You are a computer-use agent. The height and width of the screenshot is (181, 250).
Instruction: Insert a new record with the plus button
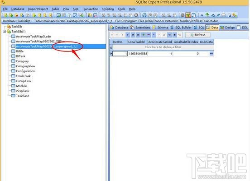pyautogui.click(x=143, y=35)
